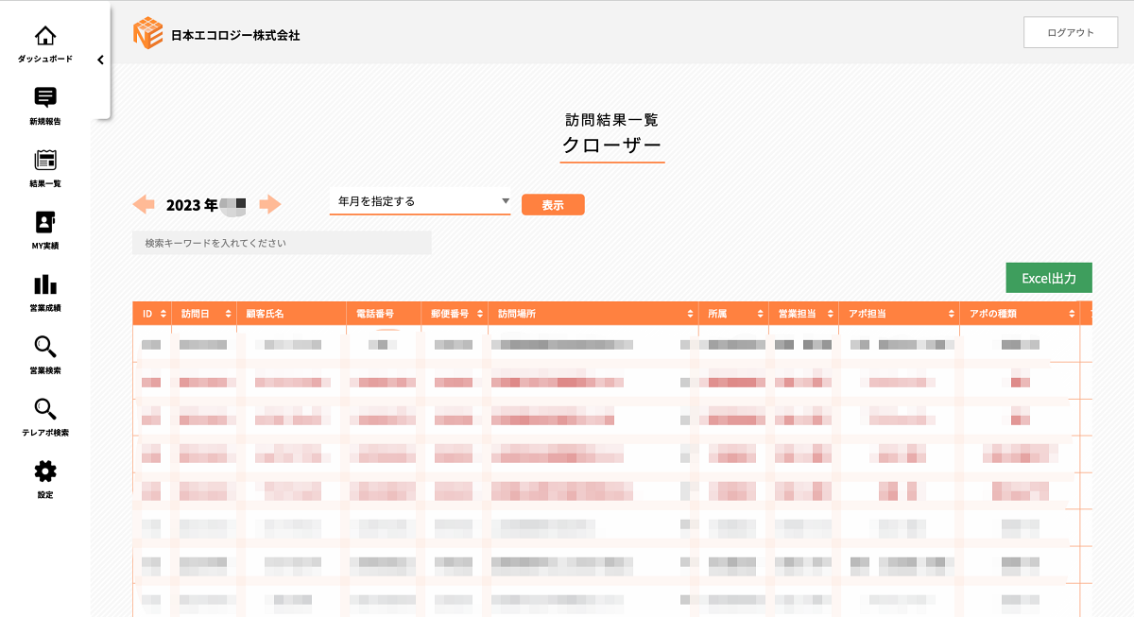Collapse the sidebar with chevron arrow
Viewport: 1134px width, 617px height.
click(100, 60)
